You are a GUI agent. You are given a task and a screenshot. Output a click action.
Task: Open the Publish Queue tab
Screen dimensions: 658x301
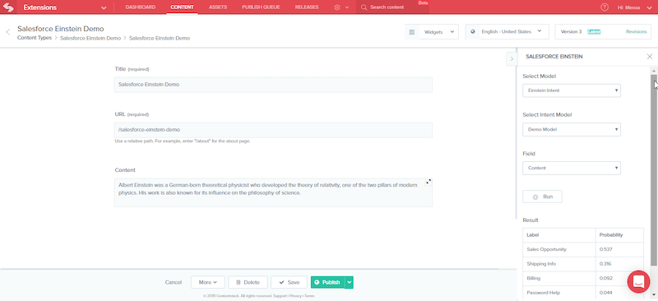(261, 7)
